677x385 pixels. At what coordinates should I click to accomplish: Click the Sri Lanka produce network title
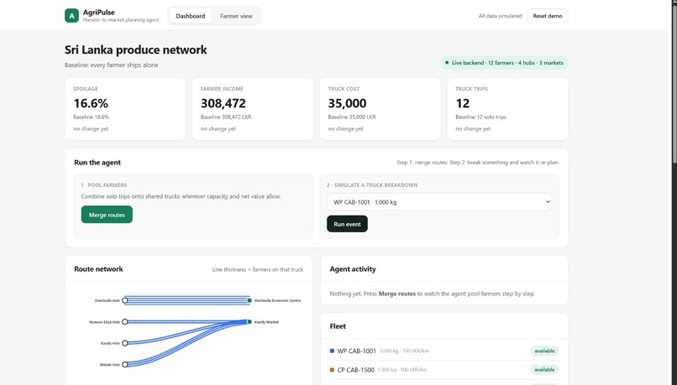coord(135,49)
